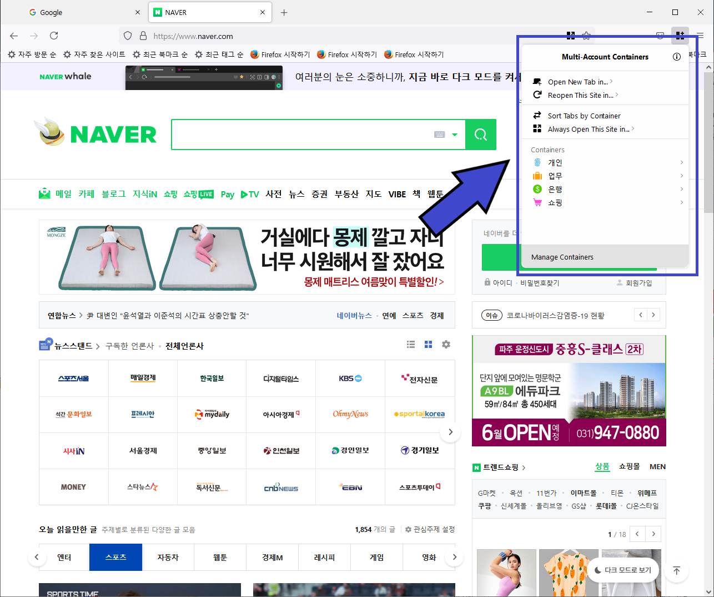
Task: Open the 네이버뉴스 link
Action: pos(354,315)
